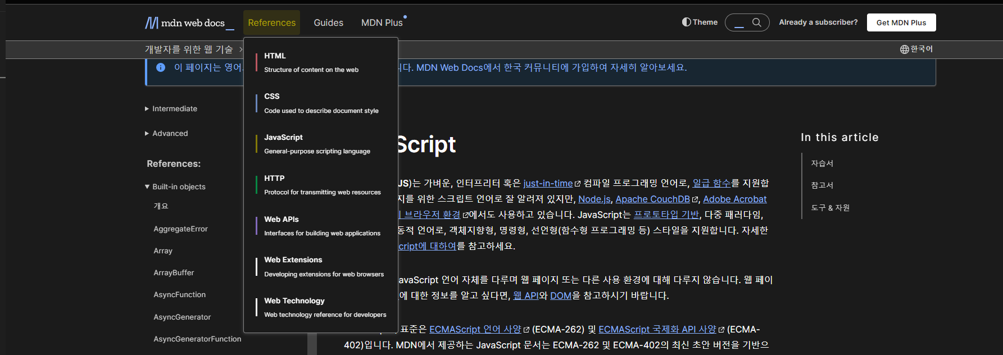Select HTML in References menu
The height and width of the screenshot is (355, 1003).
[x=321, y=62]
